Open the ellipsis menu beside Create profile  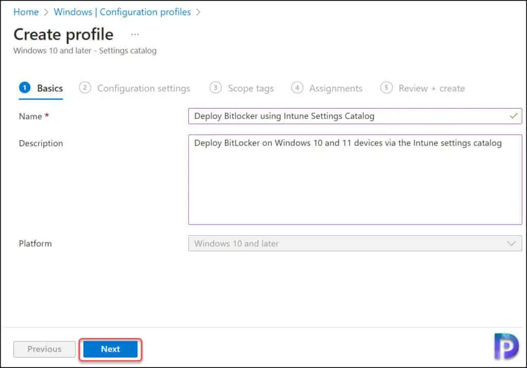(x=135, y=34)
